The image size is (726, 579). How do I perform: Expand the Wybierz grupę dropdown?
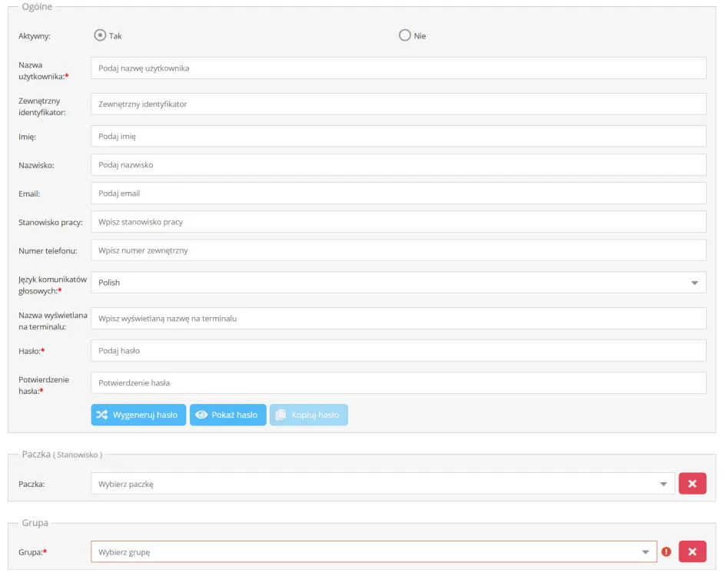click(373, 551)
